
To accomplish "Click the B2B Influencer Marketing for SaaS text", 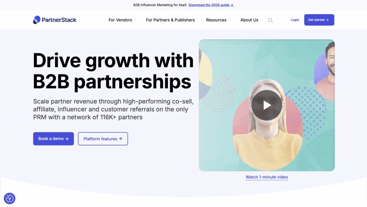I will click(x=160, y=5).
